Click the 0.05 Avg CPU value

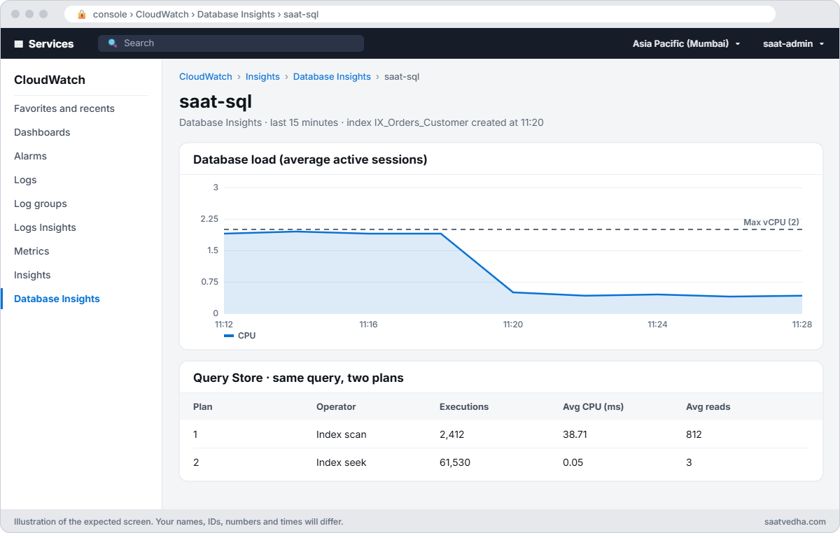click(x=573, y=462)
